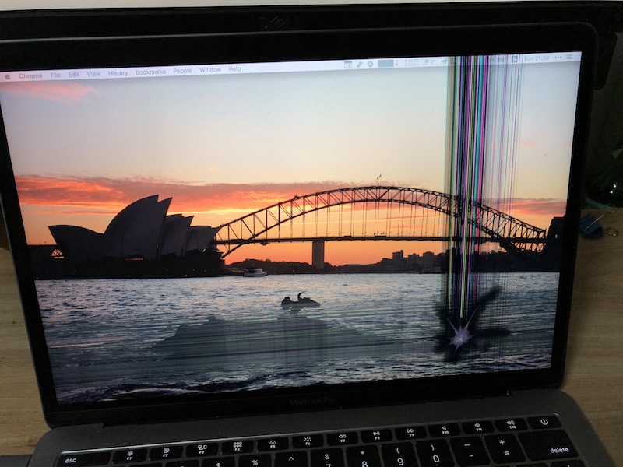Open the Chrome application menu
Viewport: 623px width, 467px height.
pyautogui.click(x=30, y=75)
